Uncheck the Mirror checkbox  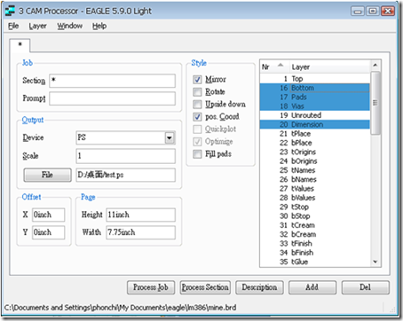click(197, 80)
